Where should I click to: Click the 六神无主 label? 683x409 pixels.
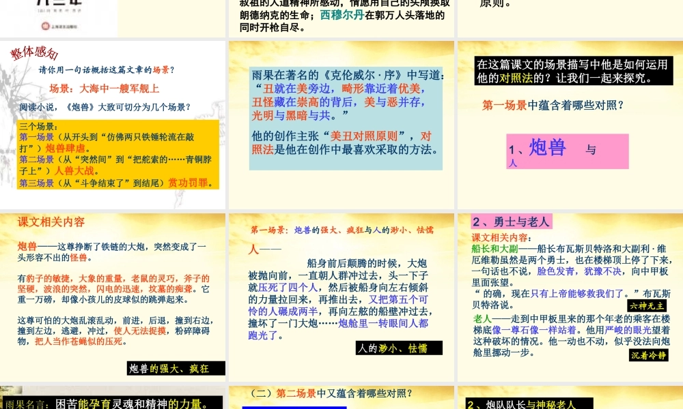coord(647,305)
